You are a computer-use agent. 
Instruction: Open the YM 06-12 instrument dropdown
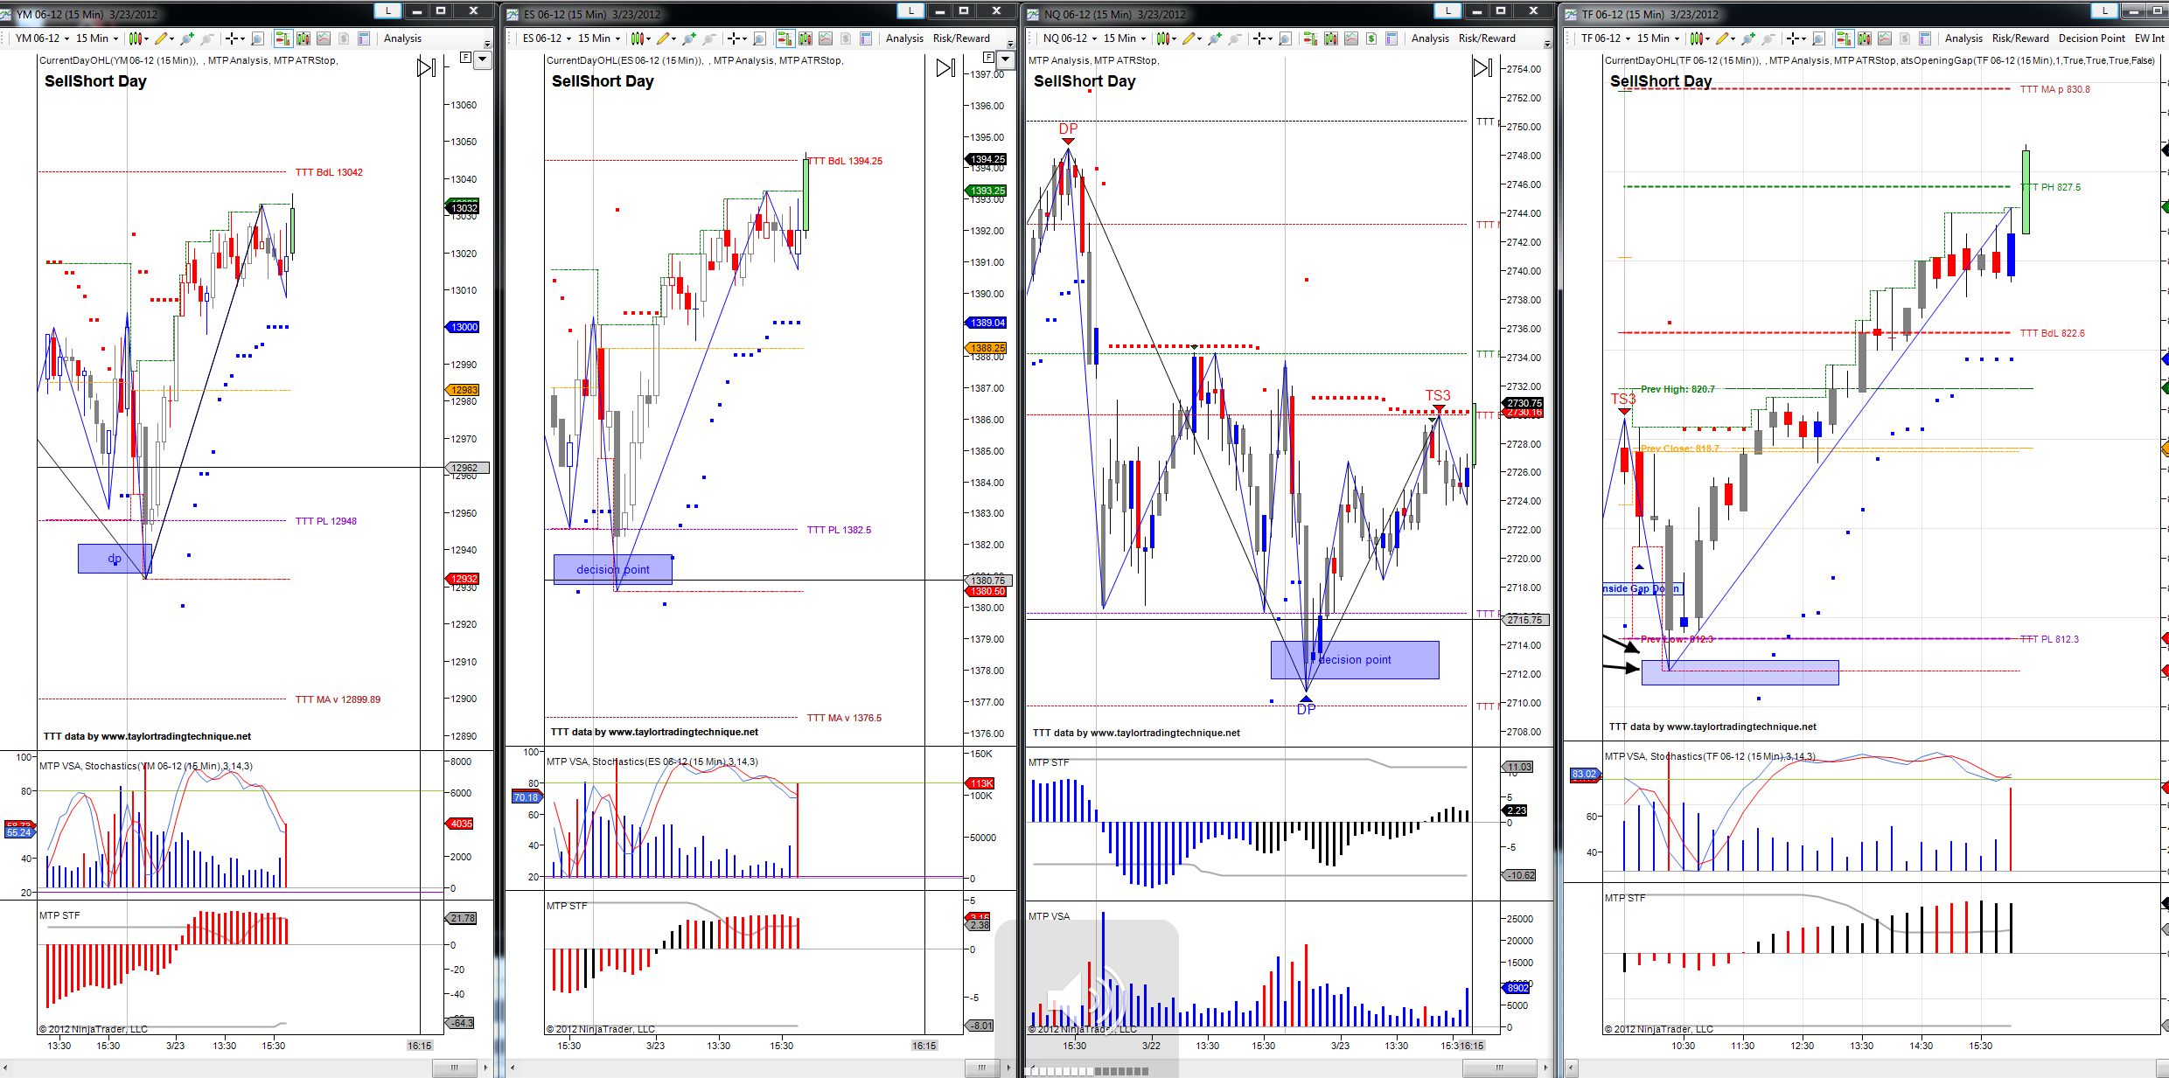tap(40, 38)
